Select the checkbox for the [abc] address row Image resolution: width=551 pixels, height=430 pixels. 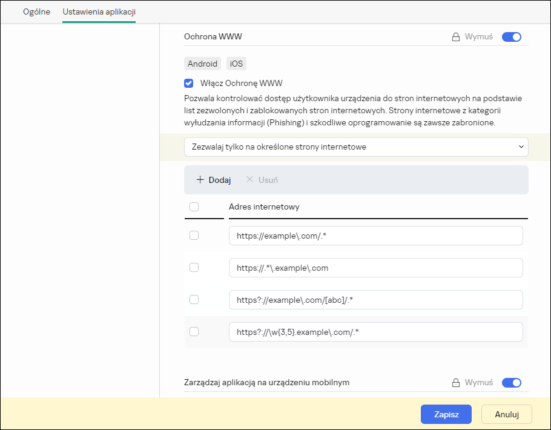click(194, 300)
